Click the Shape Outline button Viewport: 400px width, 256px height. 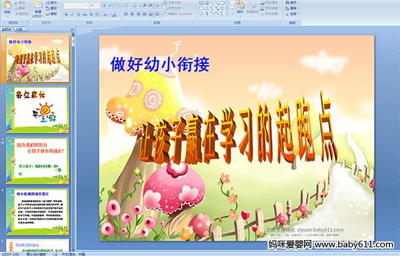click(x=270, y=8)
